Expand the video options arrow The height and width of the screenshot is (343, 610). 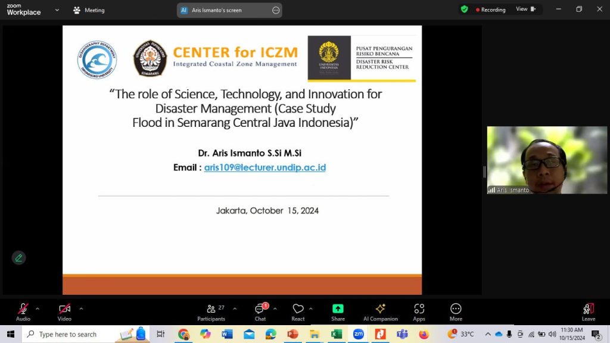81,308
